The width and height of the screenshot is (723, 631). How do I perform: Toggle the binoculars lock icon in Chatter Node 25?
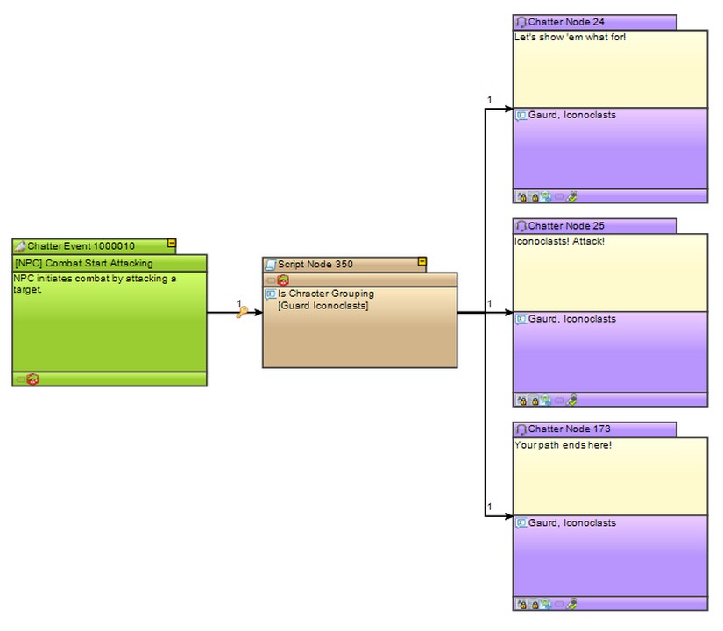(521, 401)
